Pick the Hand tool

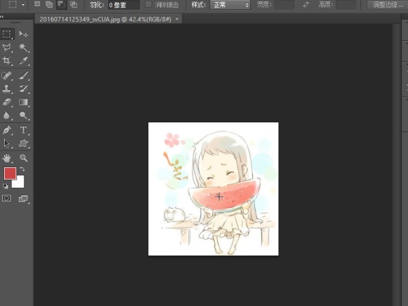click(7, 157)
